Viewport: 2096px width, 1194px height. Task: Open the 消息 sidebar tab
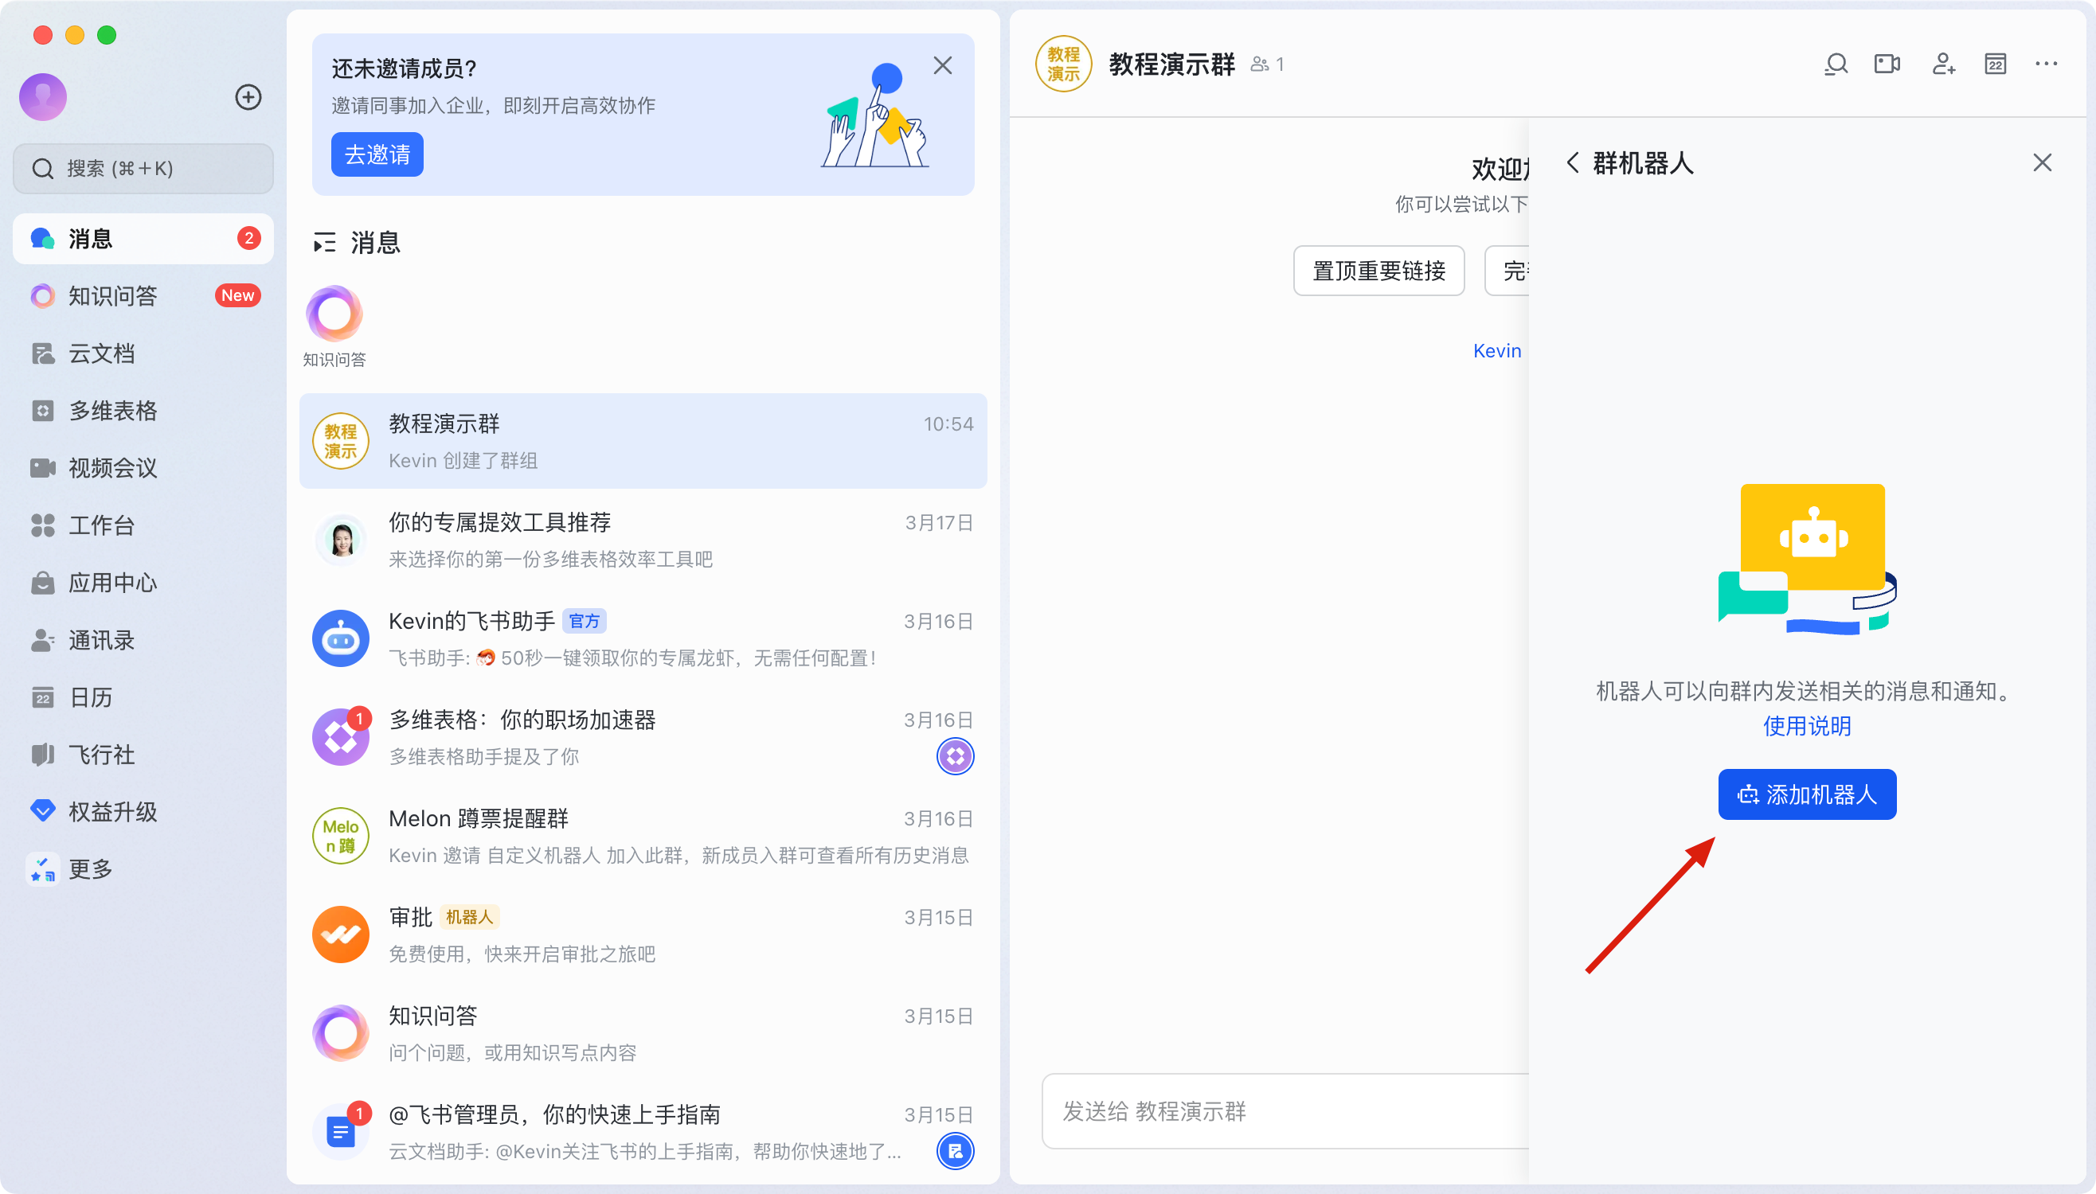tap(143, 239)
